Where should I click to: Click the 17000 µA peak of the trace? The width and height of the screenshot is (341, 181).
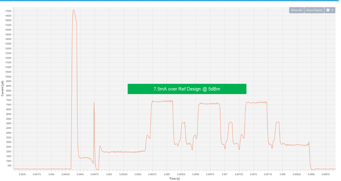[73, 10]
